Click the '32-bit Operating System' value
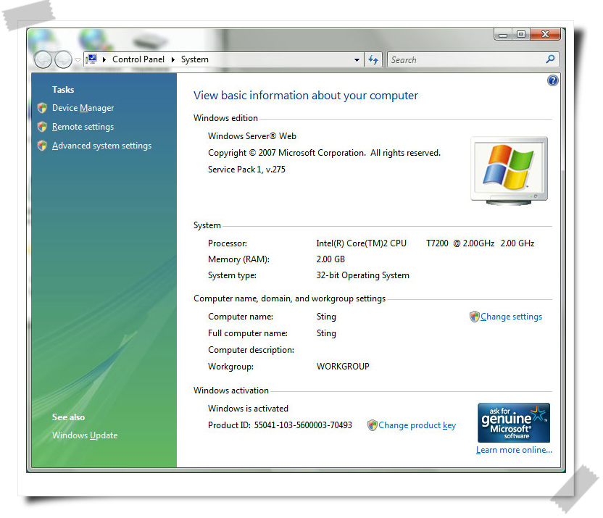This screenshot has height=518, width=603. [362, 275]
